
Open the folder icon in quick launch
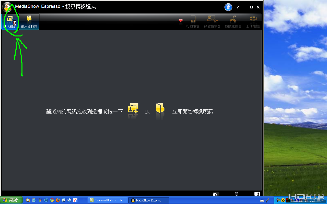(x=28, y=200)
